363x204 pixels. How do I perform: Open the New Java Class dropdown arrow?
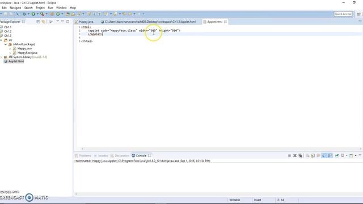pos(62,14)
